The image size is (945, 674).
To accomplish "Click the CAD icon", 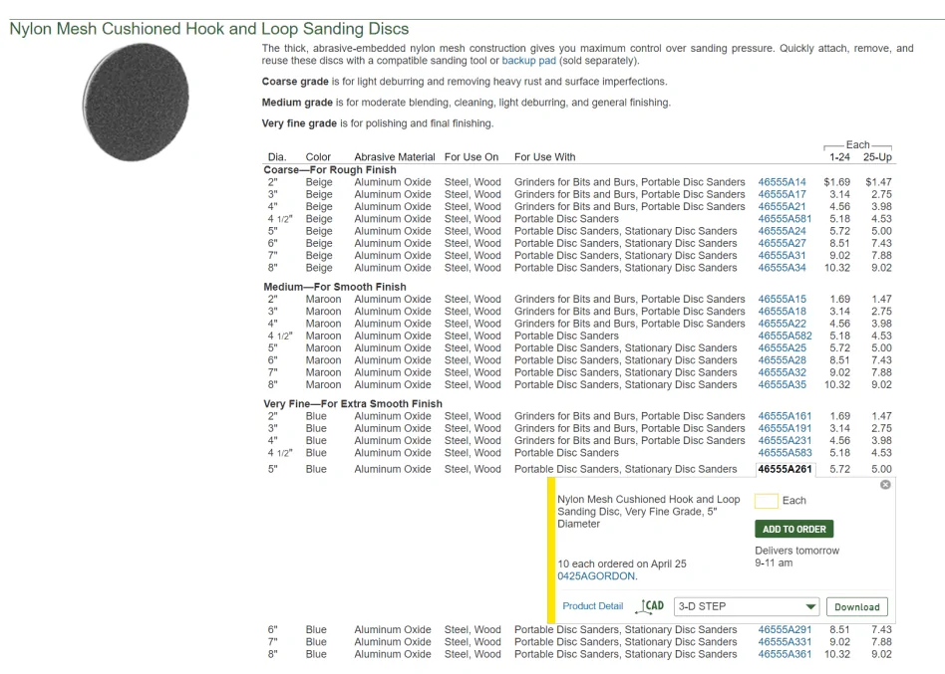I will pos(650,606).
